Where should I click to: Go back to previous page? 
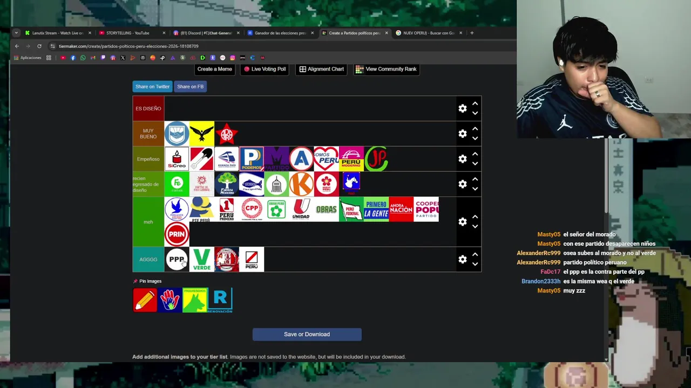[17, 46]
